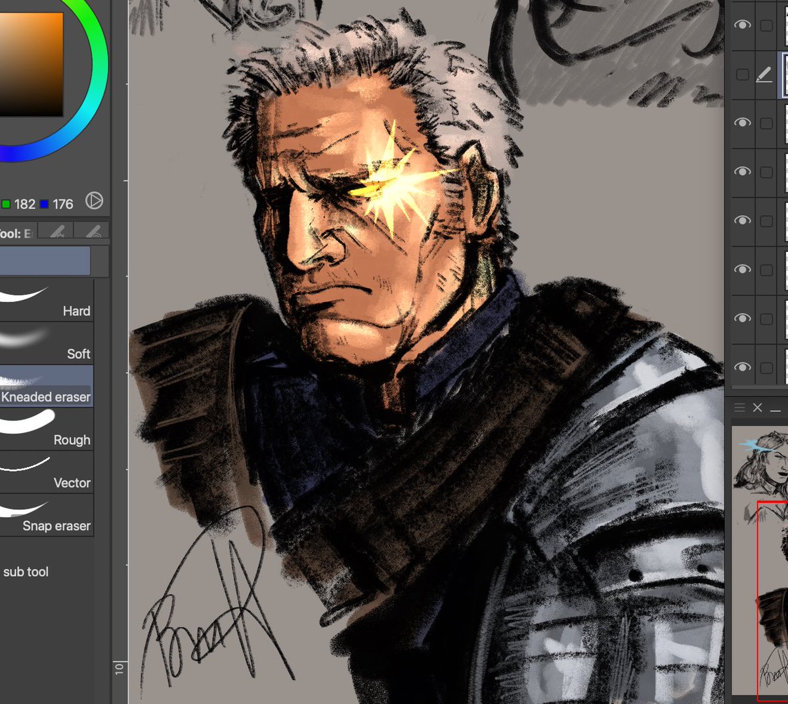Select the Snap eraser sub tool

(x=46, y=515)
